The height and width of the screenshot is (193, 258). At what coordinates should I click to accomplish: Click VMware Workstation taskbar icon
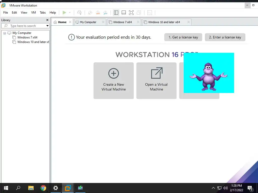[x=68, y=188]
